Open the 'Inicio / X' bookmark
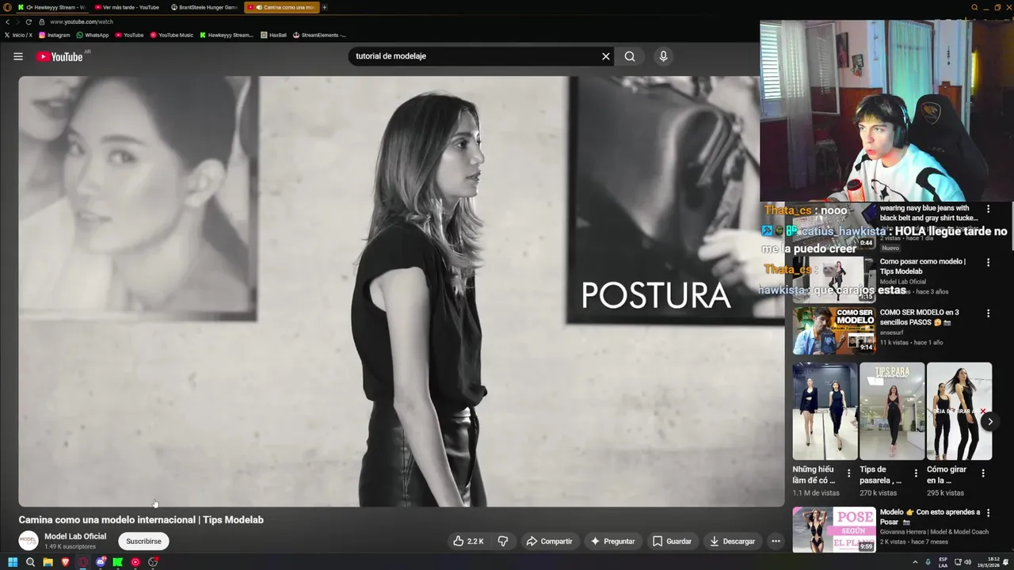Image resolution: width=1014 pixels, height=570 pixels. [18, 35]
